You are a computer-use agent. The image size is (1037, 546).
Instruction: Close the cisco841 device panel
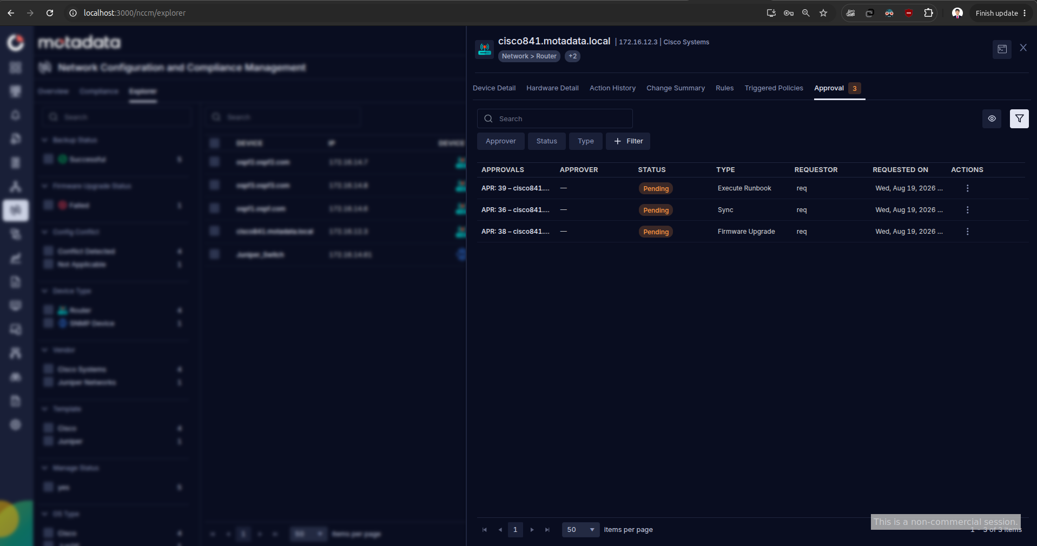coord(1023,48)
